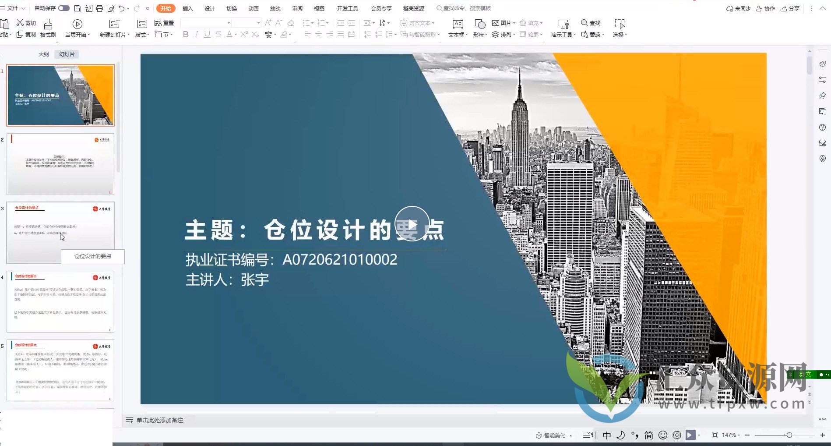This screenshot has width=831, height=446.
Task: Click the 协作 collaborate button
Action: click(766, 8)
